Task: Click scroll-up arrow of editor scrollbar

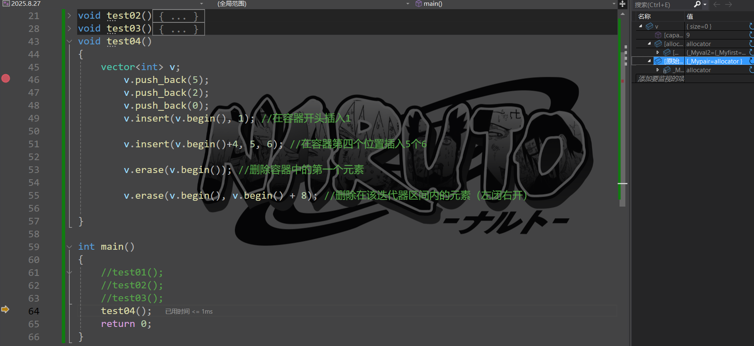Action: pyautogui.click(x=622, y=14)
